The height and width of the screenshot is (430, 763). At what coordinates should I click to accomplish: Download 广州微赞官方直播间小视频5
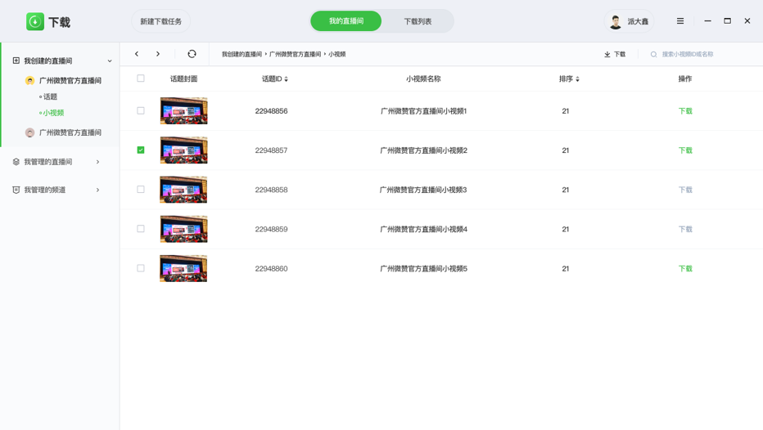click(684, 269)
